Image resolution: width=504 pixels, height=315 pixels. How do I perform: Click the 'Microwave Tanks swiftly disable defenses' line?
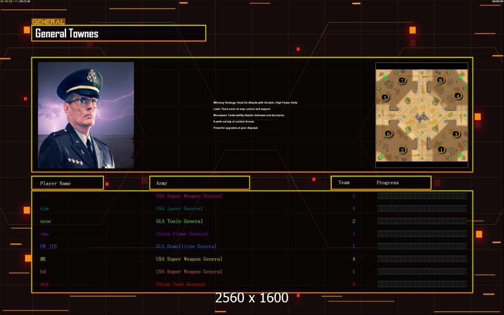(249, 115)
